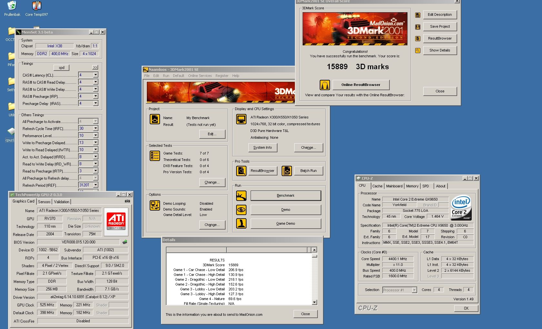Click the Online ResultBrowser people icon
The image size is (542, 329).
click(x=325, y=85)
